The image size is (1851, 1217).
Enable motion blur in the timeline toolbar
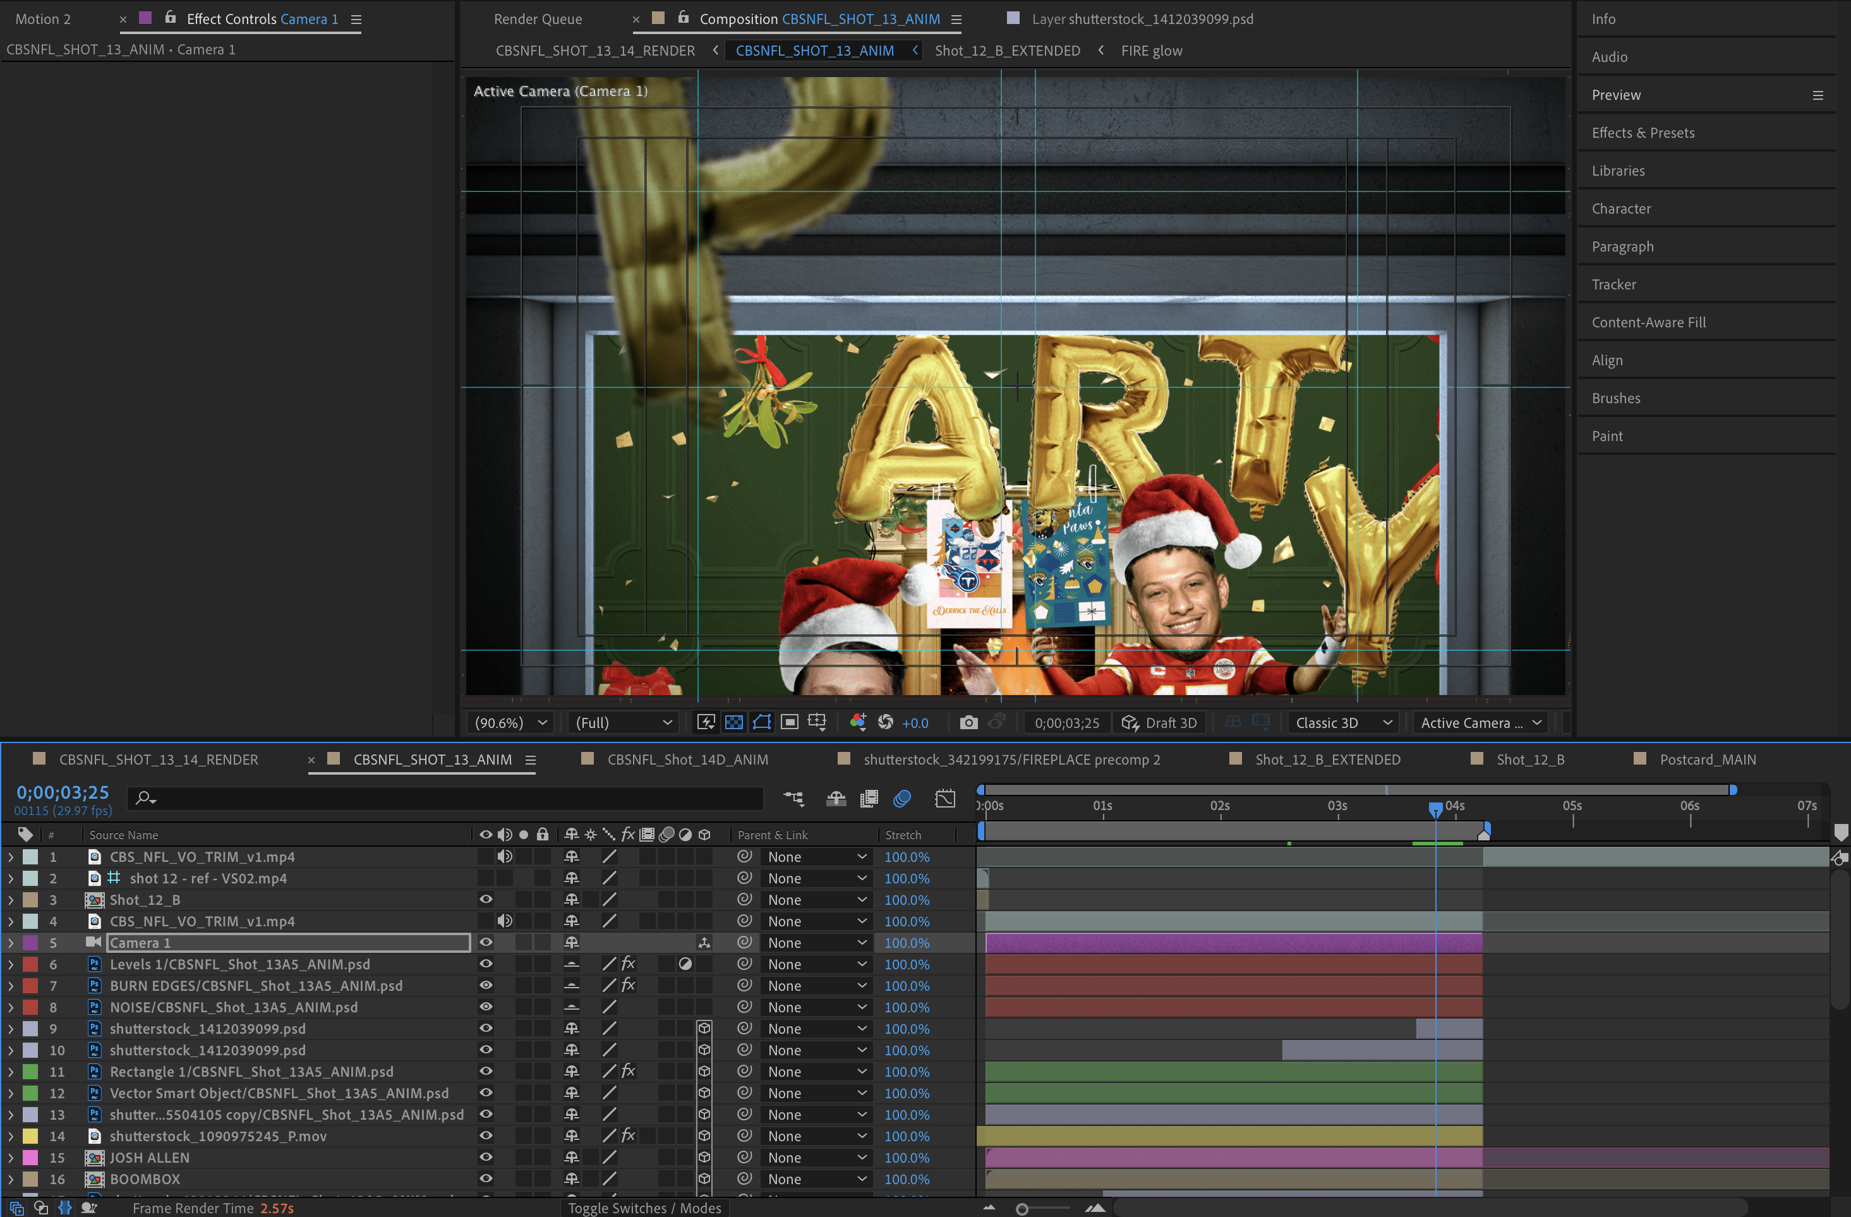click(902, 798)
